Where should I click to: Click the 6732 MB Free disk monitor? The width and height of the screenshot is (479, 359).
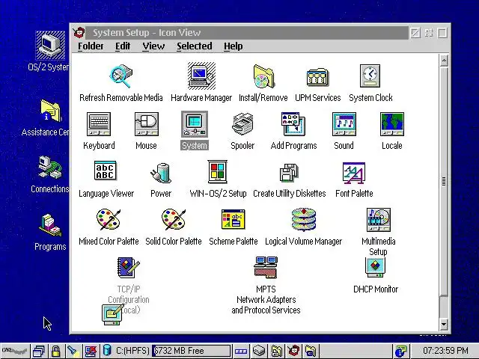(192, 351)
